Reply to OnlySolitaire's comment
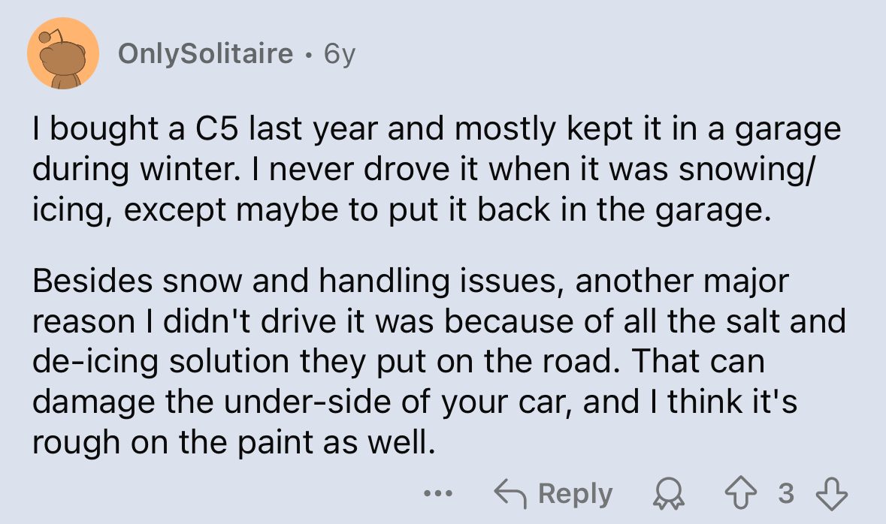This screenshot has height=524, width=886. [553, 494]
